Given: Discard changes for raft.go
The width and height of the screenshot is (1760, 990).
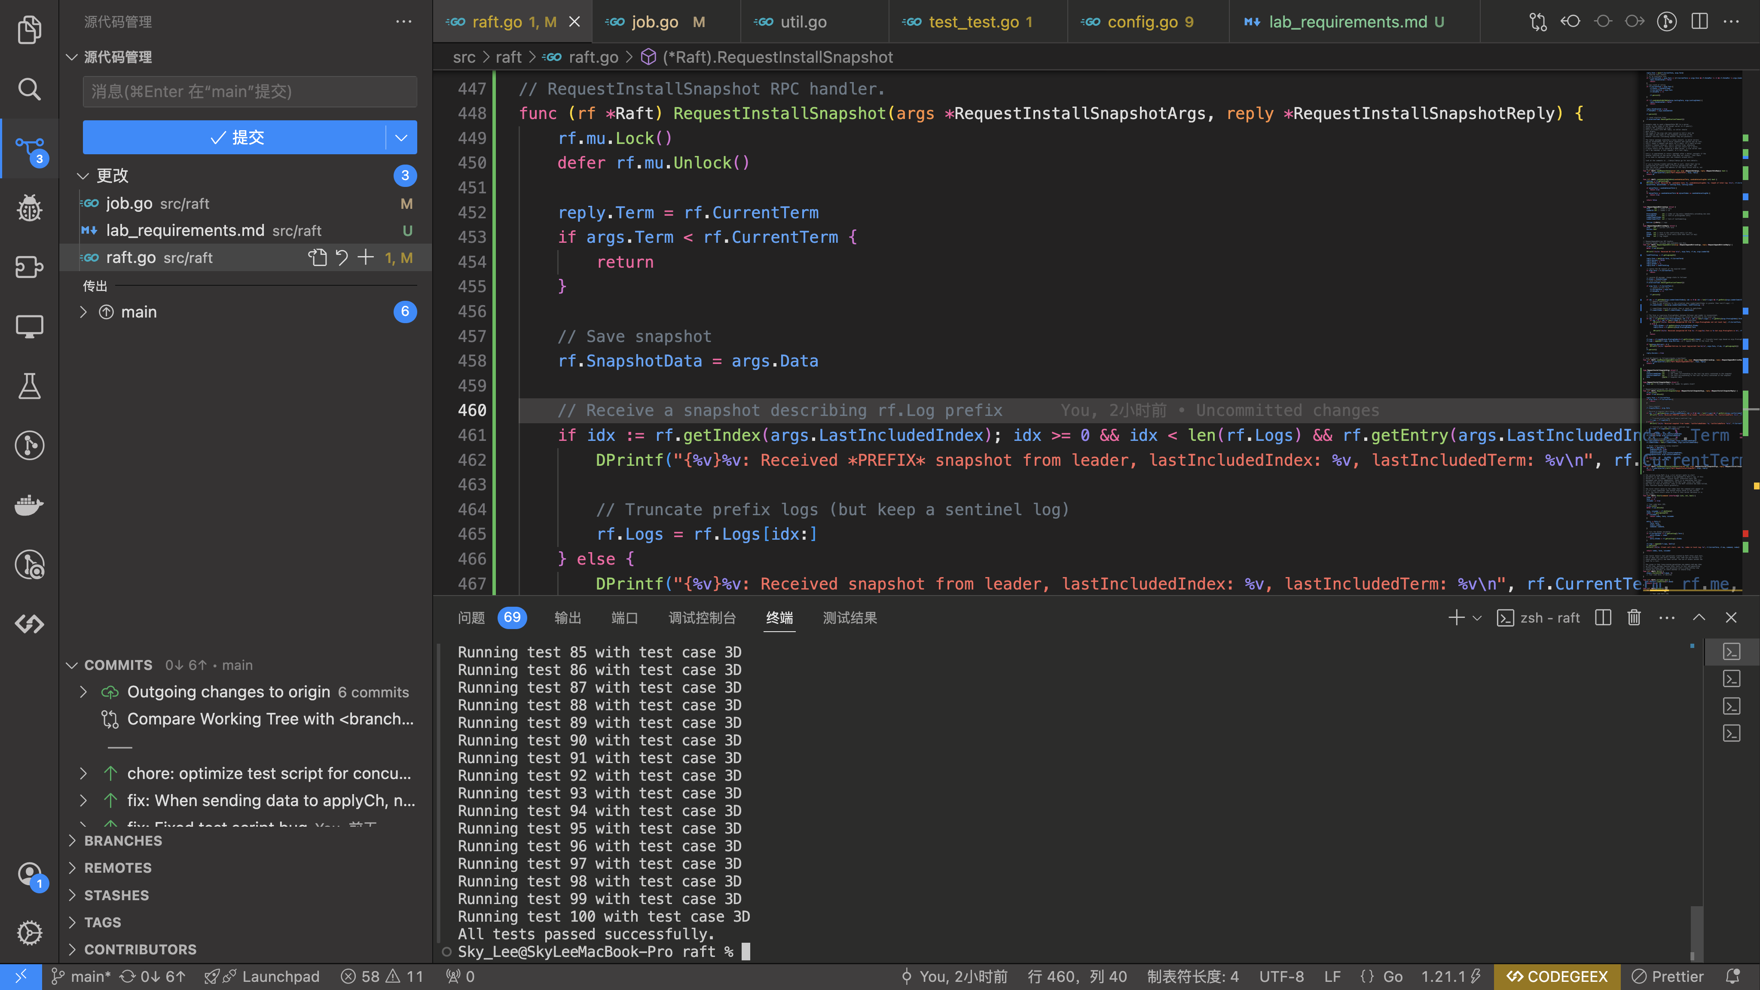Looking at the screenshot, I should [342, 257].
